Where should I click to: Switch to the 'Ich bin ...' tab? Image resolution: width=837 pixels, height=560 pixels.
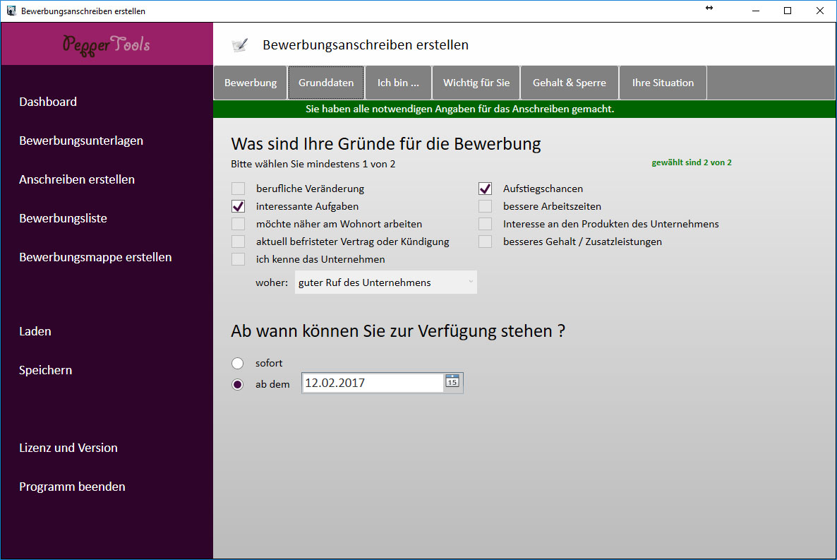click(x=398, y=83)
